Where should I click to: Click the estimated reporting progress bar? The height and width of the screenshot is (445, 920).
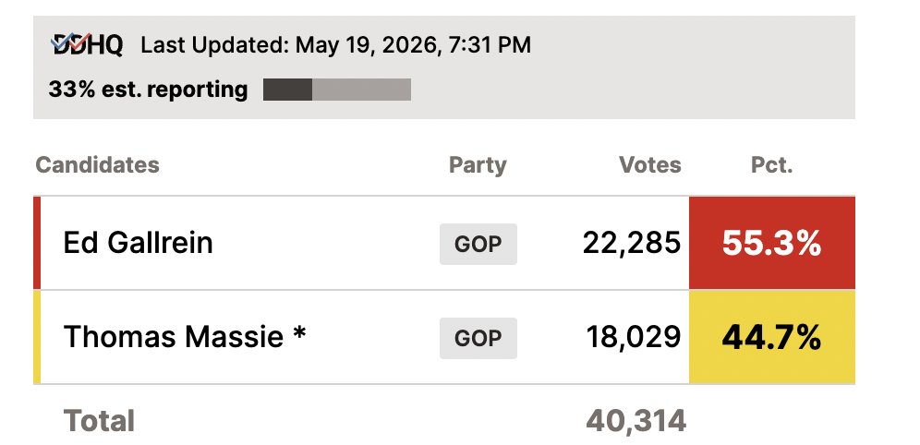coord(337,90)
